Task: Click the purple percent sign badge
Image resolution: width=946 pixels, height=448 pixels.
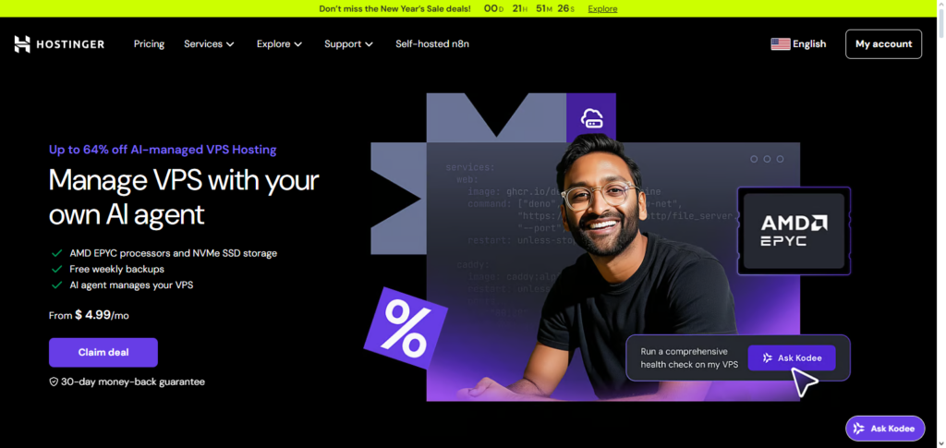Action: [405, 328]
